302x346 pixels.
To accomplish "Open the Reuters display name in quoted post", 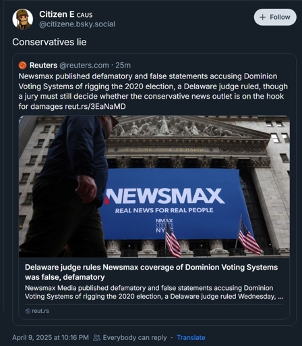I will tap(43, 66).
